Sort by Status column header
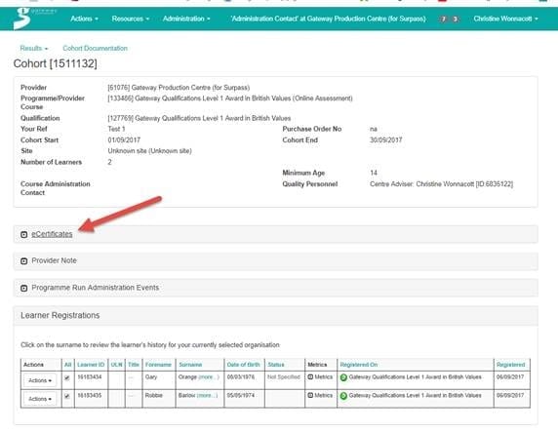This screenshot has height=433, width=558. (x=276, y=365)
